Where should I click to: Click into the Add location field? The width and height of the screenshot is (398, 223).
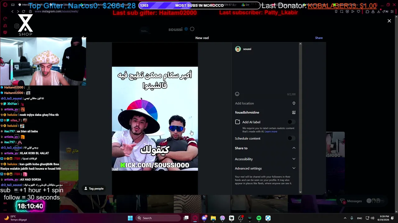[x=265, y=103]
